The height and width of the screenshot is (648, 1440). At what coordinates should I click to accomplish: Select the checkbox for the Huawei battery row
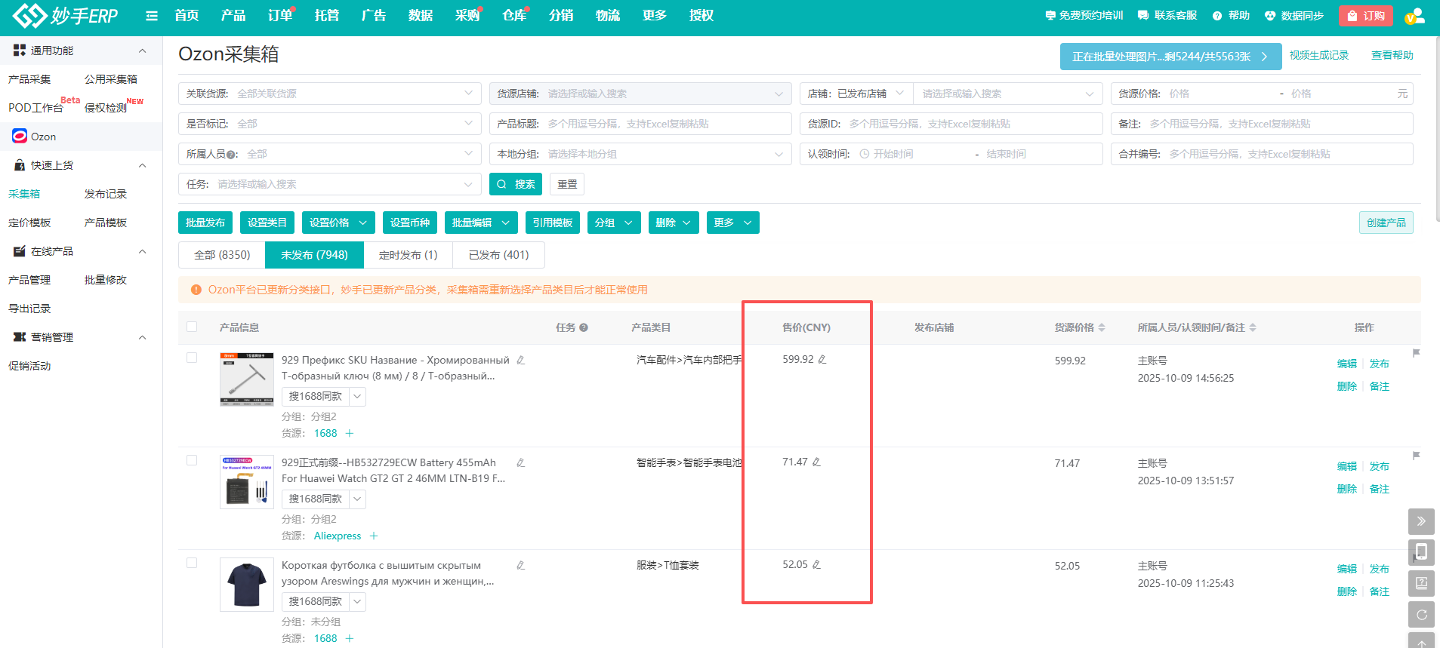point(192,460)
